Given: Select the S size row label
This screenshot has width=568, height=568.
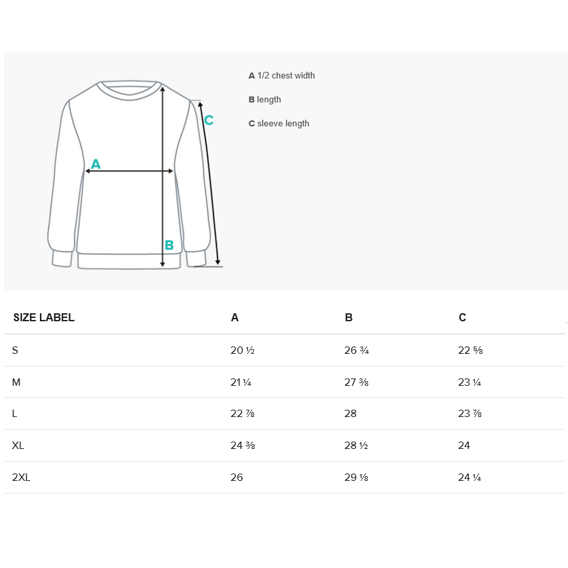Looking at the screenshot, I should (x=15, y=351).
